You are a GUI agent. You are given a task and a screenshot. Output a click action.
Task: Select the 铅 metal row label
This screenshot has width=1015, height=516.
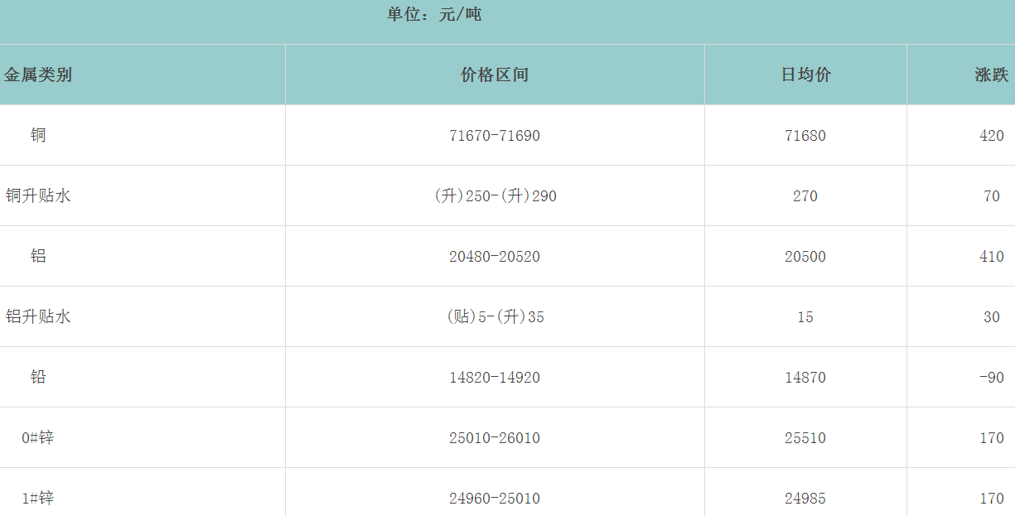coord(38,377)
